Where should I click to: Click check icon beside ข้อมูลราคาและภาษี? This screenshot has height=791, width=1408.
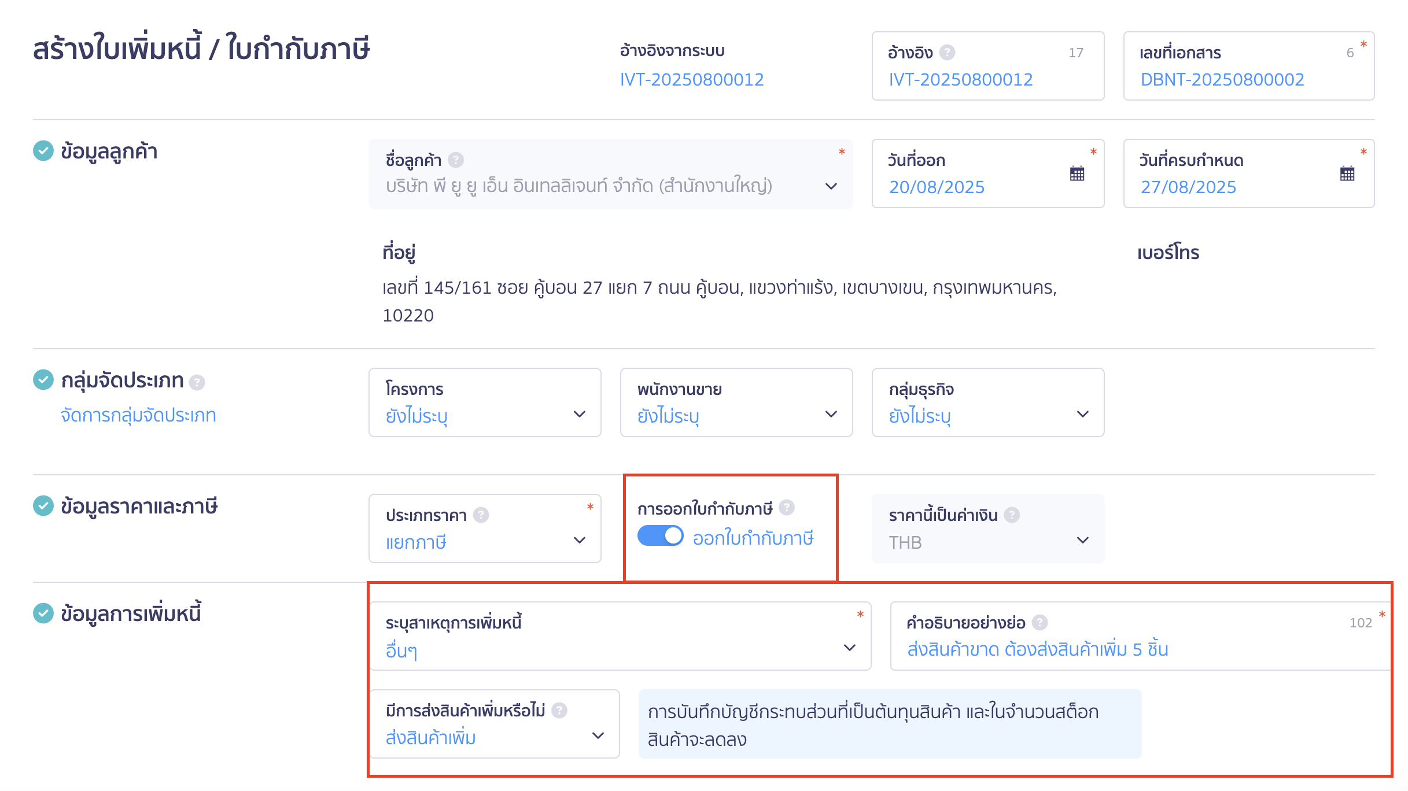tap(43, 505)
